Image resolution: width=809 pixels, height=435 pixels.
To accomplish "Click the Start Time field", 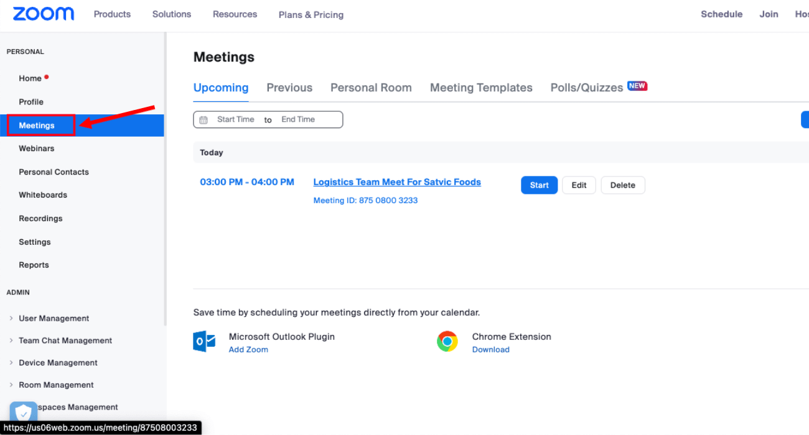I will click(235, 119).
